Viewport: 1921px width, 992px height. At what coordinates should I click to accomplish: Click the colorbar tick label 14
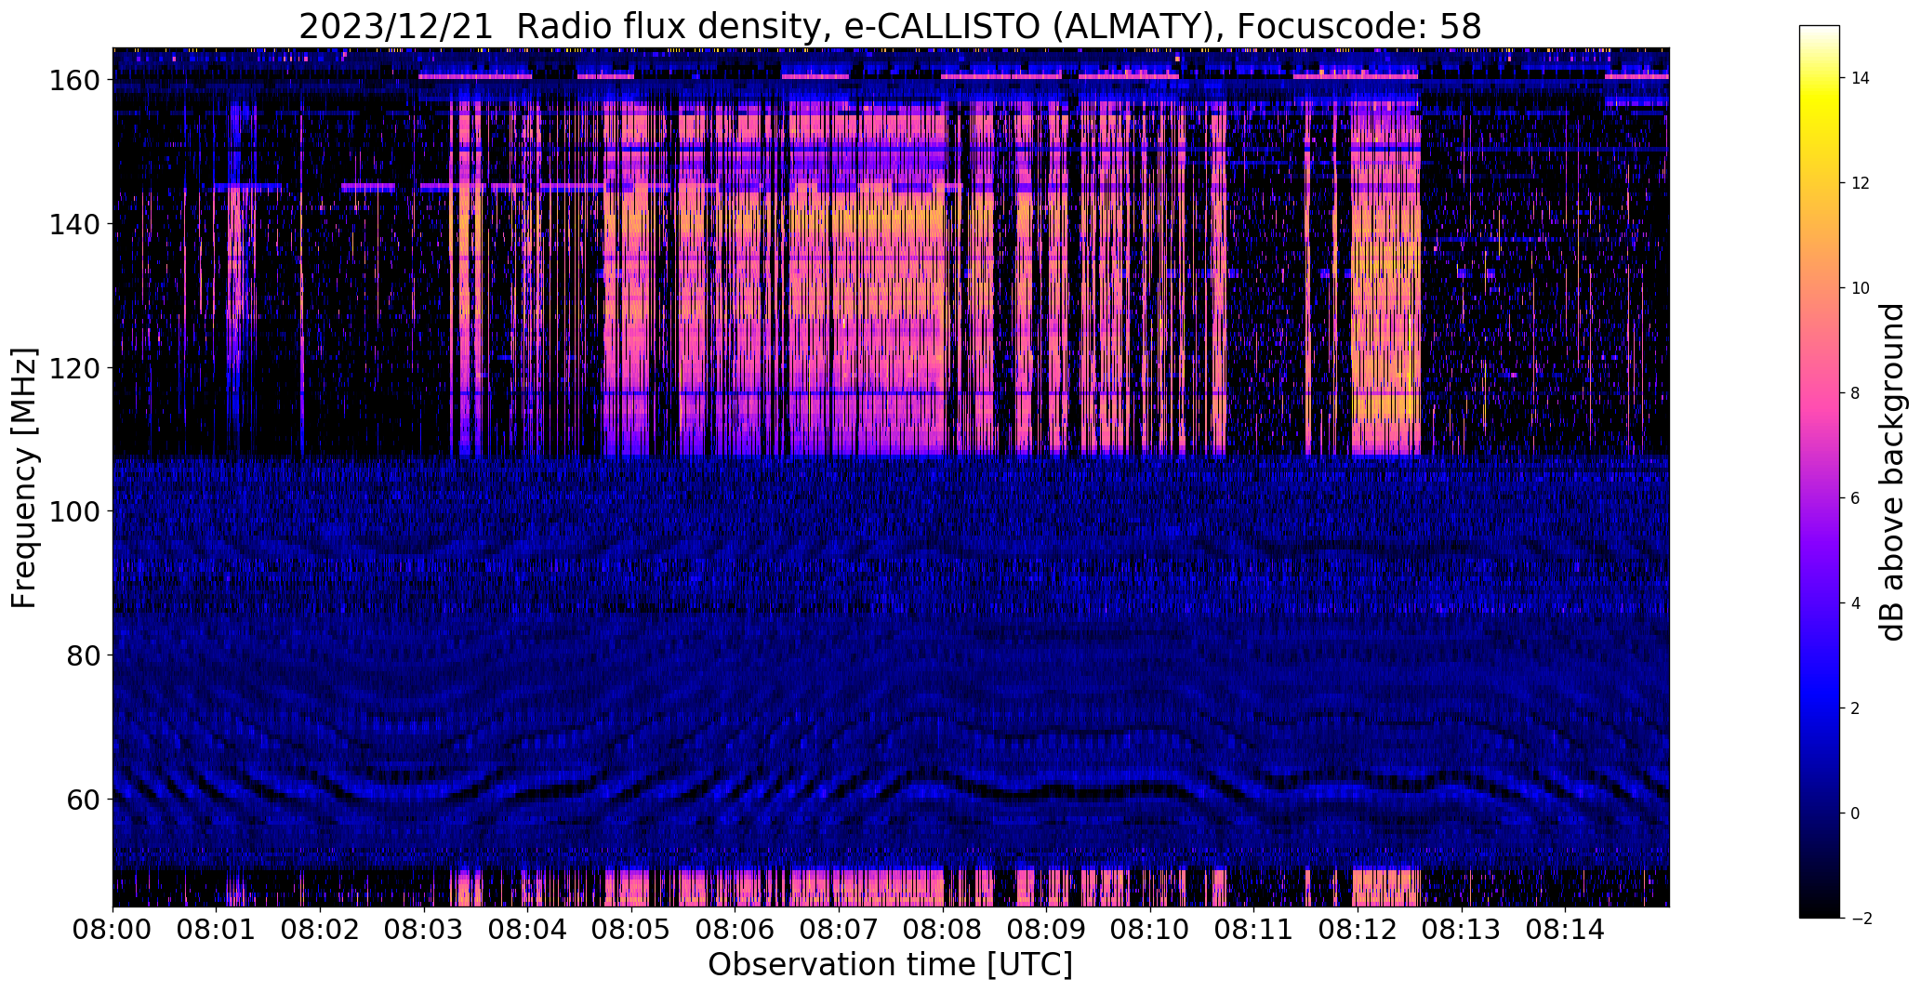[1861, 78]
